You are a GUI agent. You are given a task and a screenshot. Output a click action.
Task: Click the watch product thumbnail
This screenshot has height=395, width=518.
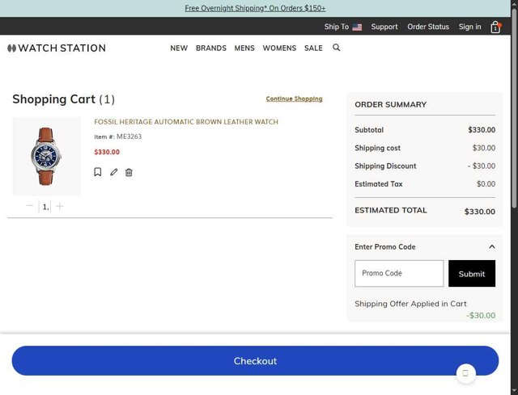(46, 156)
